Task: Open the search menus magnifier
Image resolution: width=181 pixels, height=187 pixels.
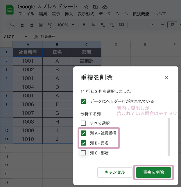Action: pos(12,25)
